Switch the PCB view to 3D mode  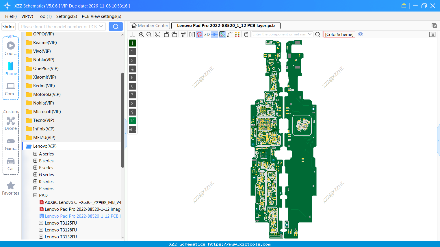click(x=207, y=34)
